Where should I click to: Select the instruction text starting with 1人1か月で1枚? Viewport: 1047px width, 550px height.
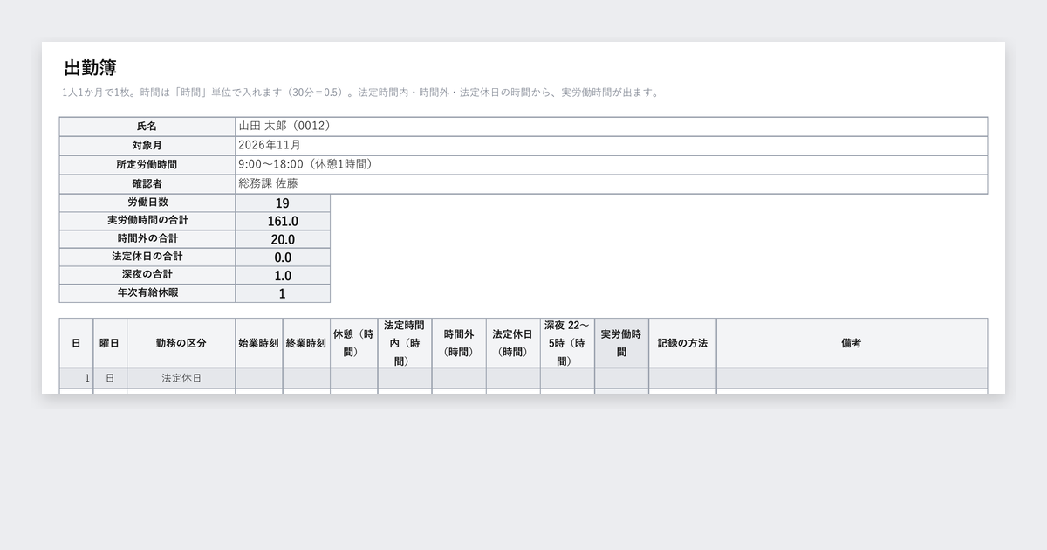tap(361, 93)
